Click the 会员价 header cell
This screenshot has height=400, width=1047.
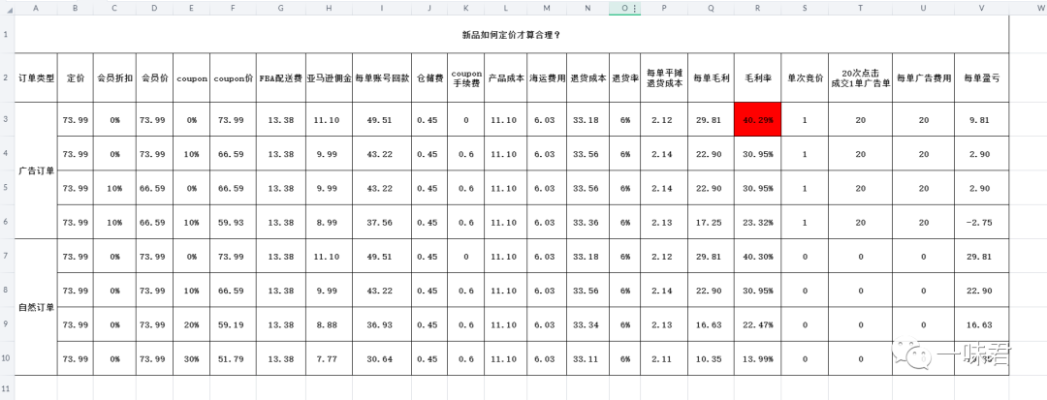[x=154, y=77]
